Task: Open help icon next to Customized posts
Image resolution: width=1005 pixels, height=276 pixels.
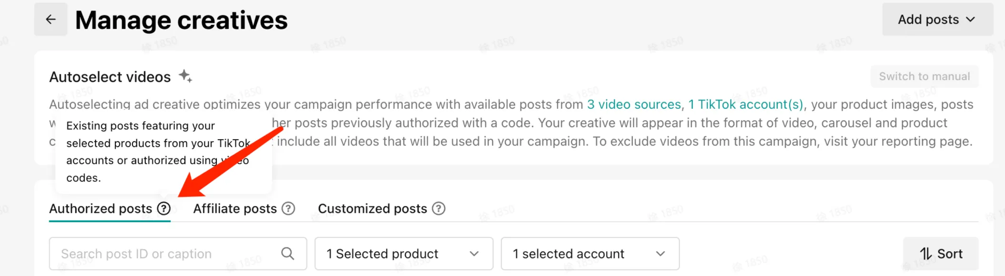Action: [438, 208]
